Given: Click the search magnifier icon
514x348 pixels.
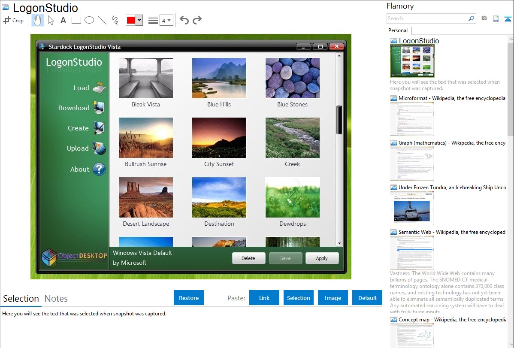Looking at the screenshot, I should [x=471, y=18].
